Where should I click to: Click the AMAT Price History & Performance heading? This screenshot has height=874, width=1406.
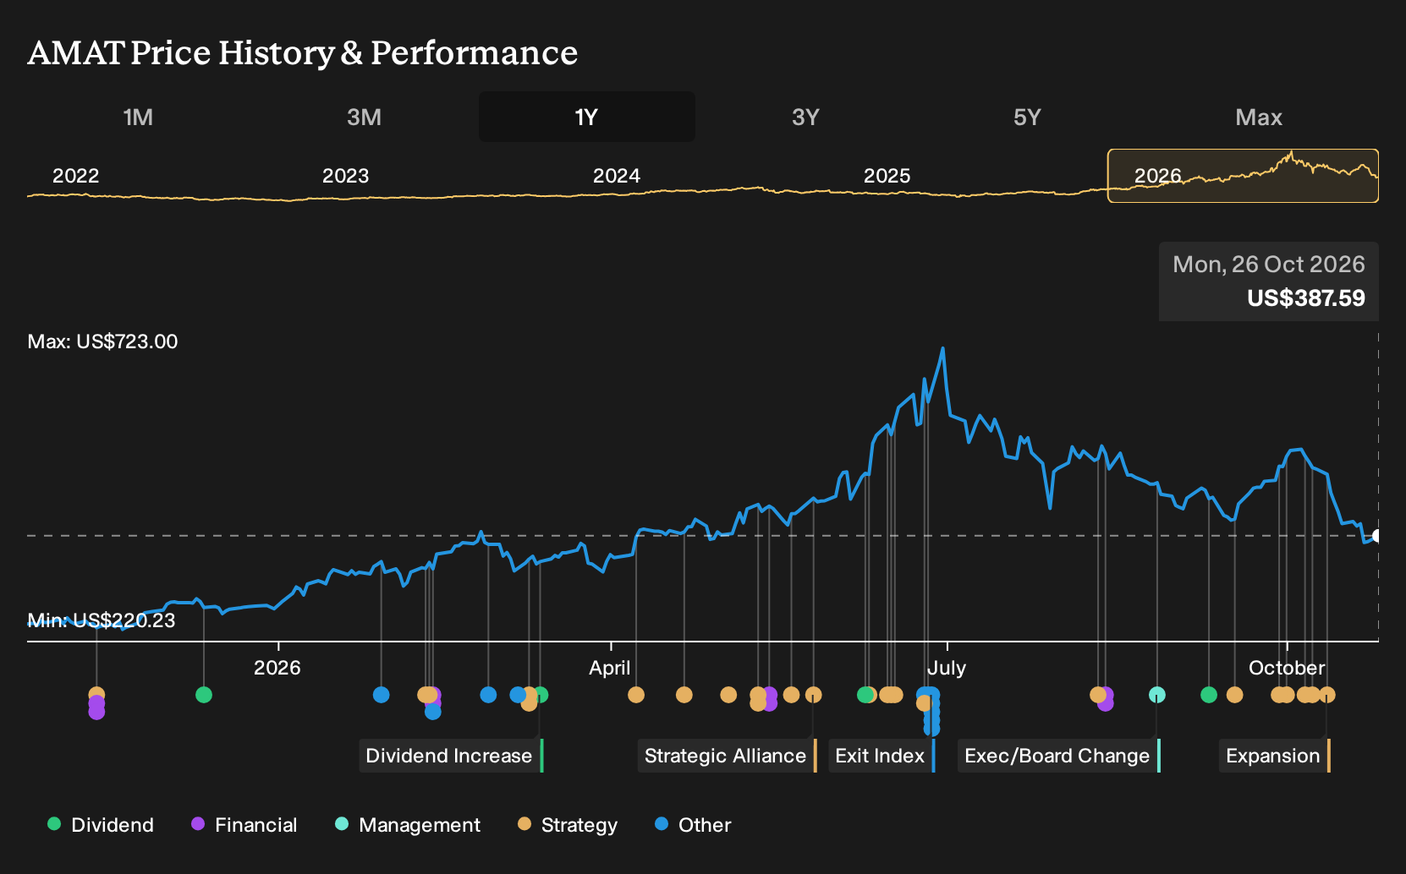point(303,52)
